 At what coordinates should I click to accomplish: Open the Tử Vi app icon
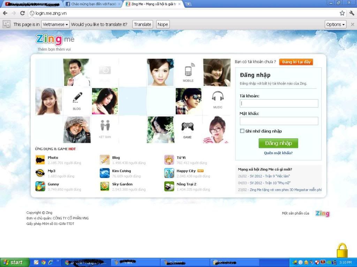[x=169, y=160]
